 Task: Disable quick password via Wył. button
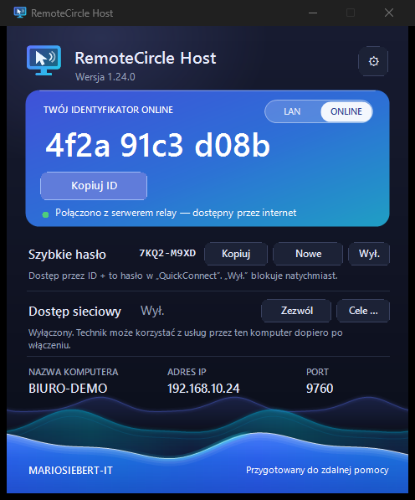coord(369,254)
